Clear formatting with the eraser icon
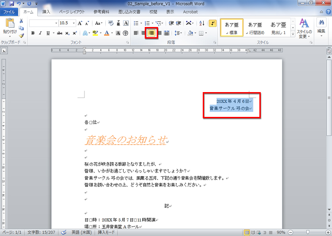 point(111,23)
